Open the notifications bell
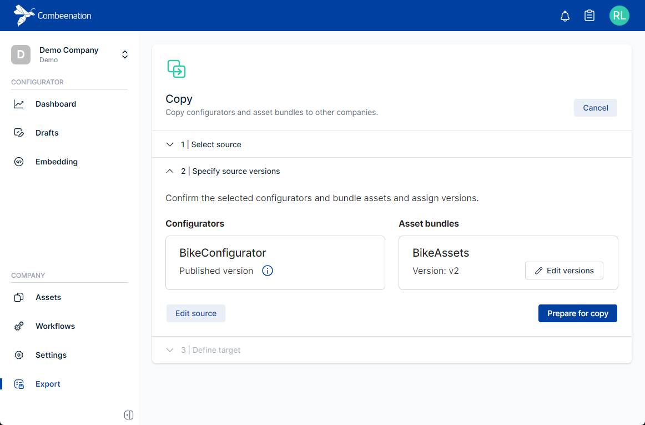645x425 pixels. click(565, 16)
